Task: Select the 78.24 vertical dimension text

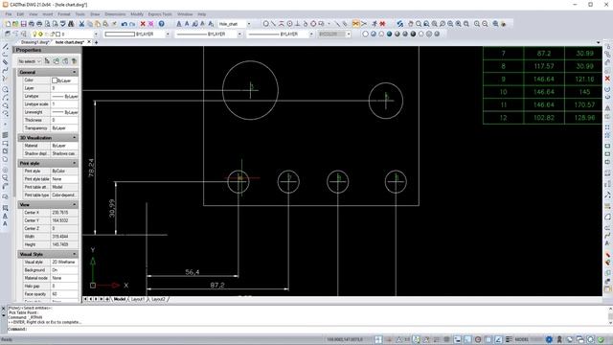Action: coord(92,168)
